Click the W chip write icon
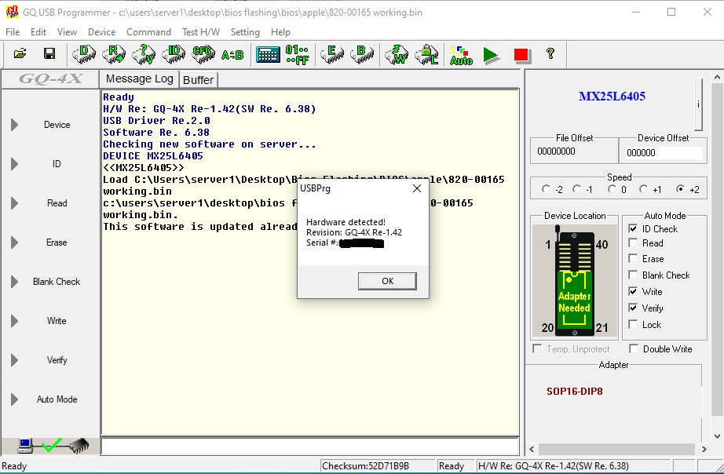This screenshot has height=474, width=724. 397,54
